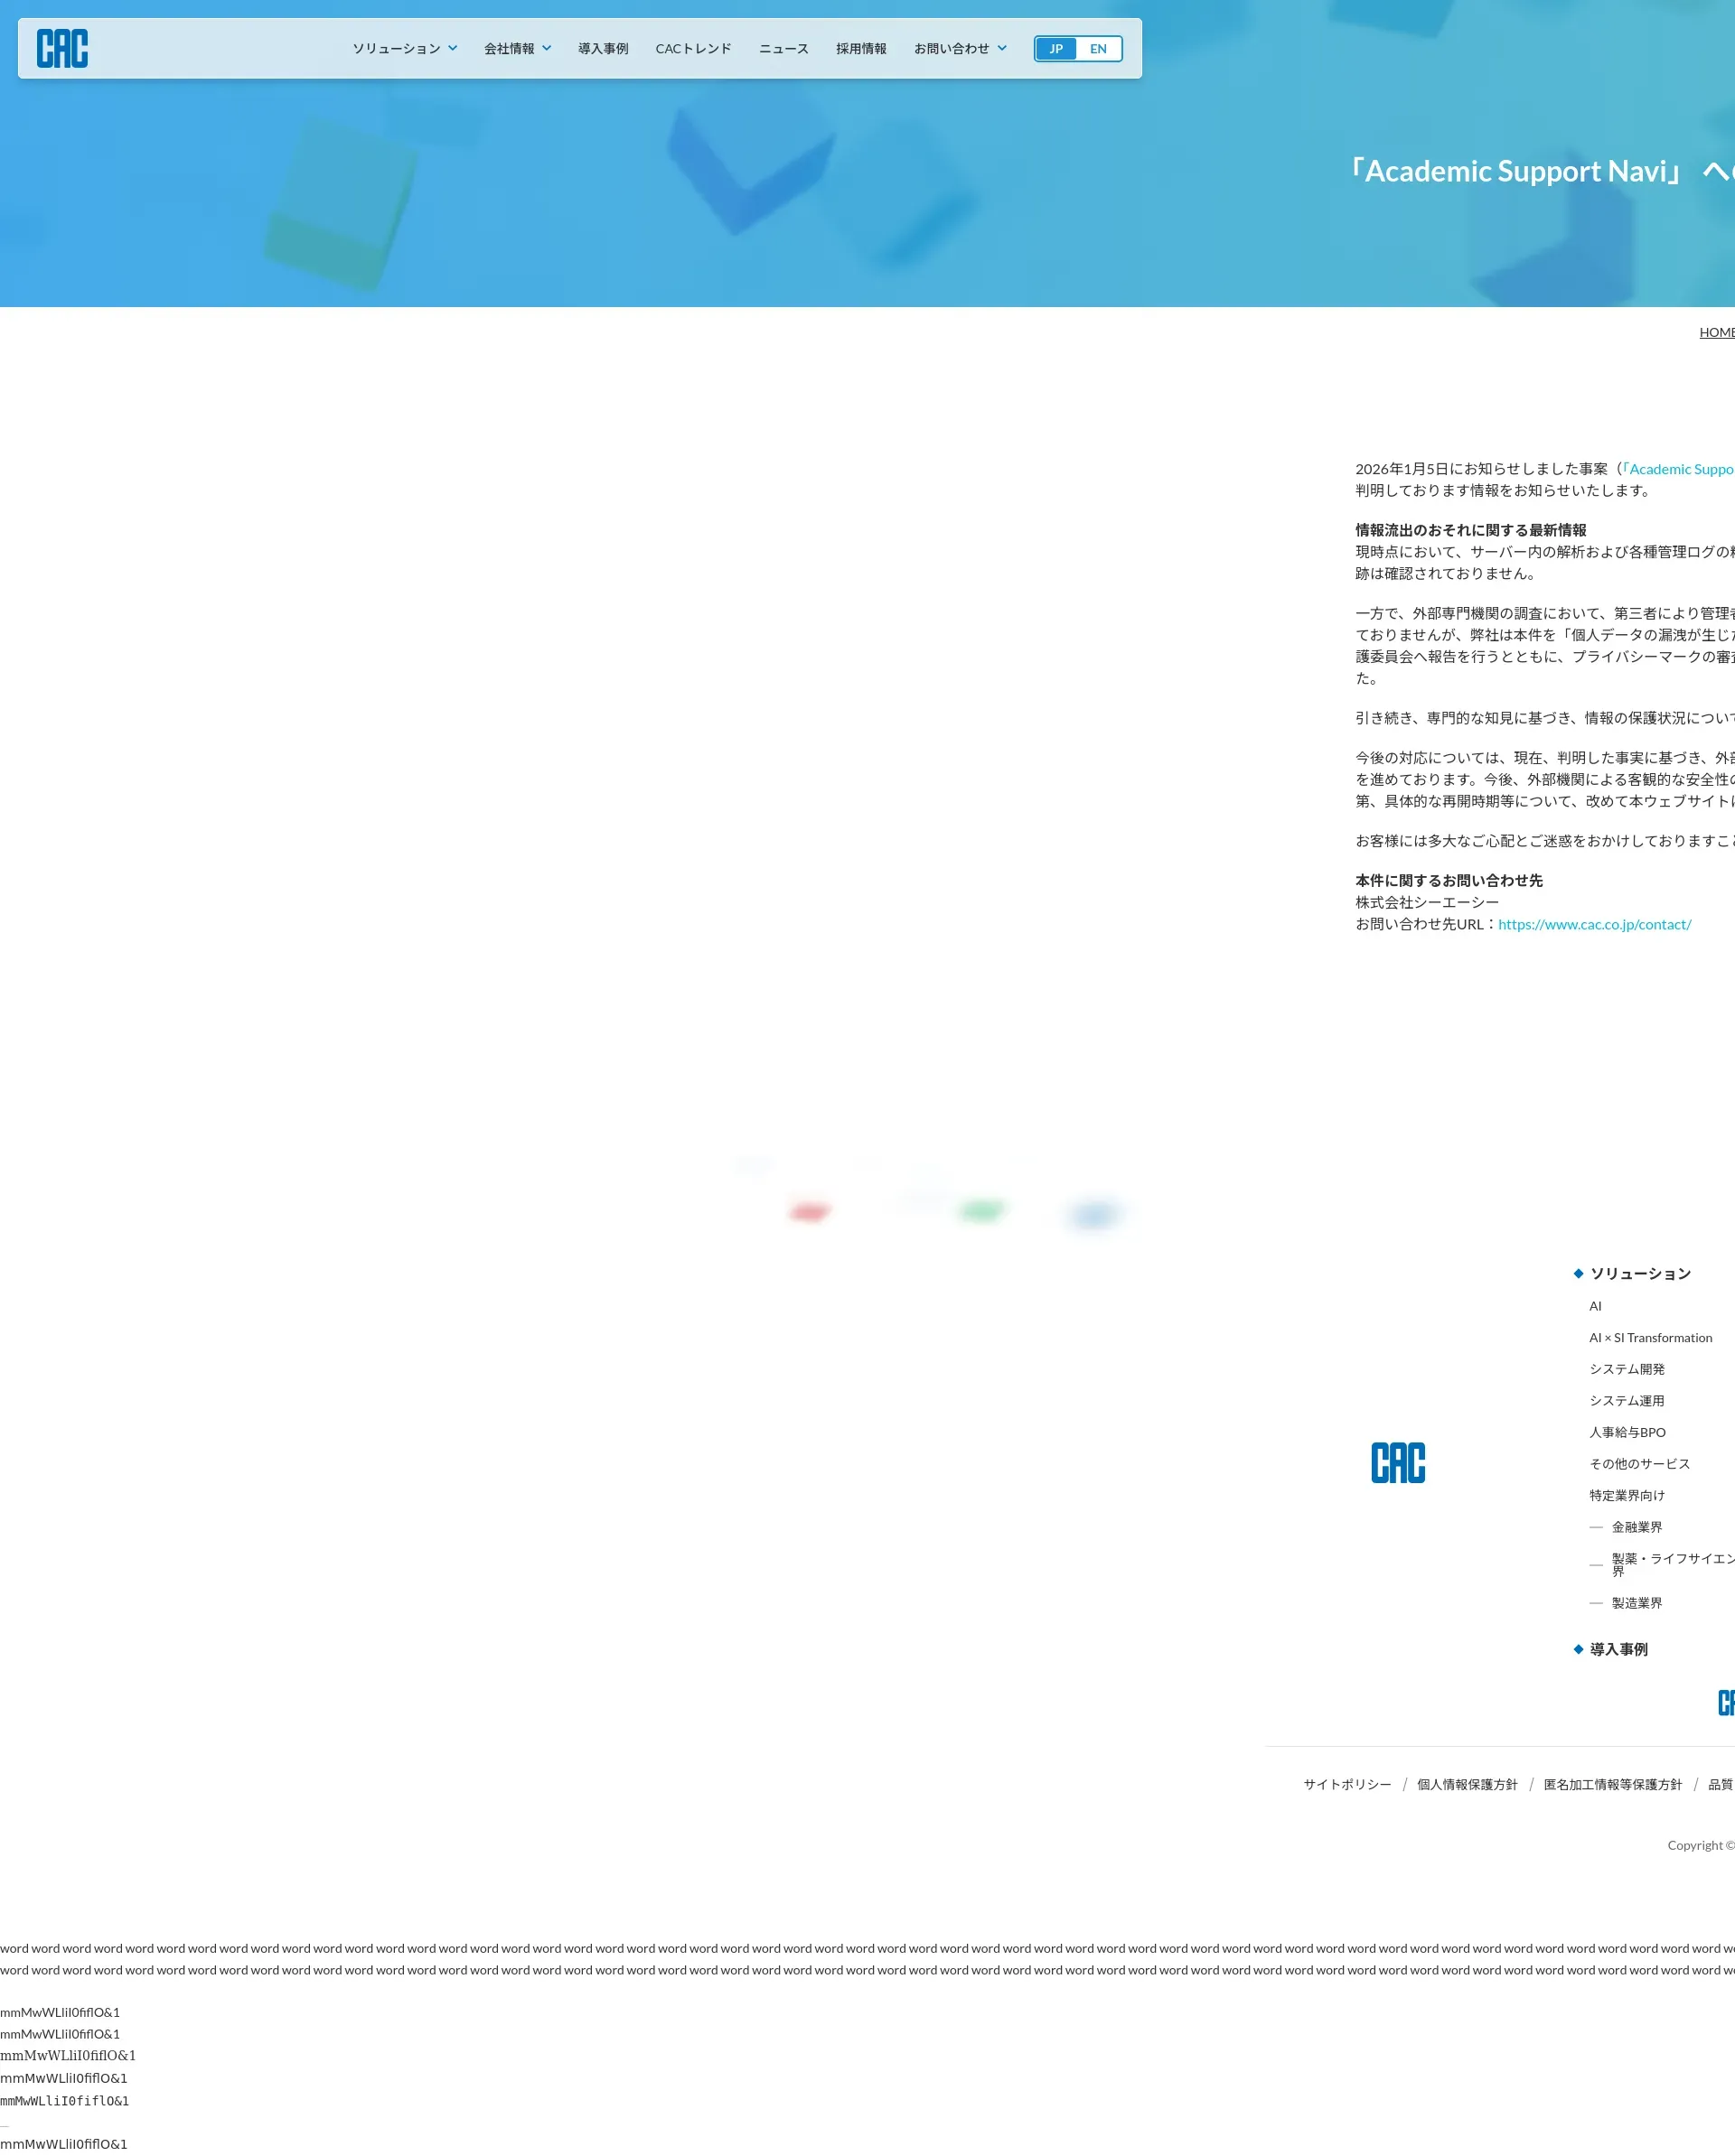
Task: Open the 個人情報保護方針 footer link
Action: (1467, 1785)
